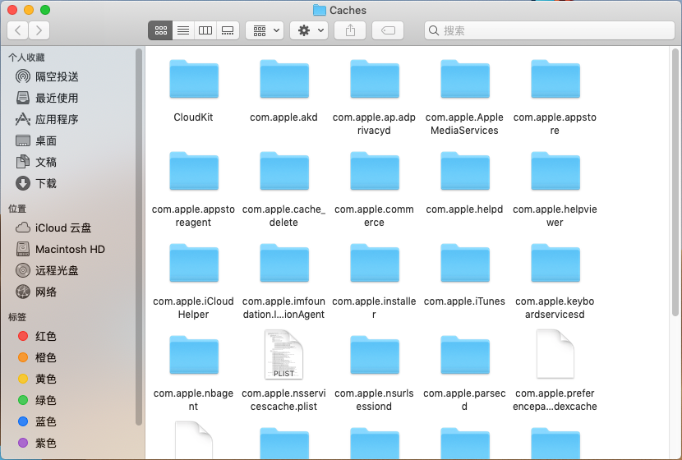Select the com.apple.helpd folder
Viewport: 682px width, 460px height.
[465, 172]
